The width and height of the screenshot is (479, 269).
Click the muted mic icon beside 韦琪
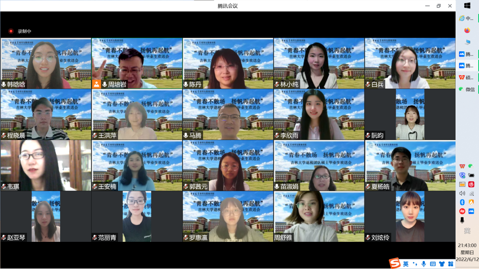(4, 186)
